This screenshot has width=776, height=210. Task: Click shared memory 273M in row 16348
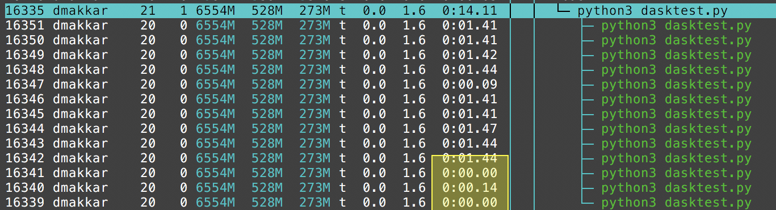point(314,70)
